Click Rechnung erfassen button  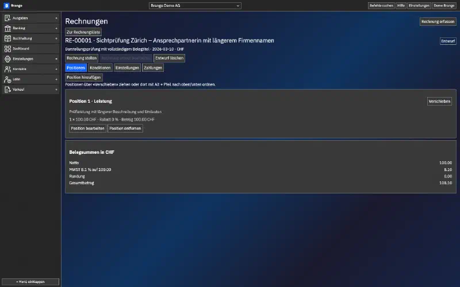(438, 22)
